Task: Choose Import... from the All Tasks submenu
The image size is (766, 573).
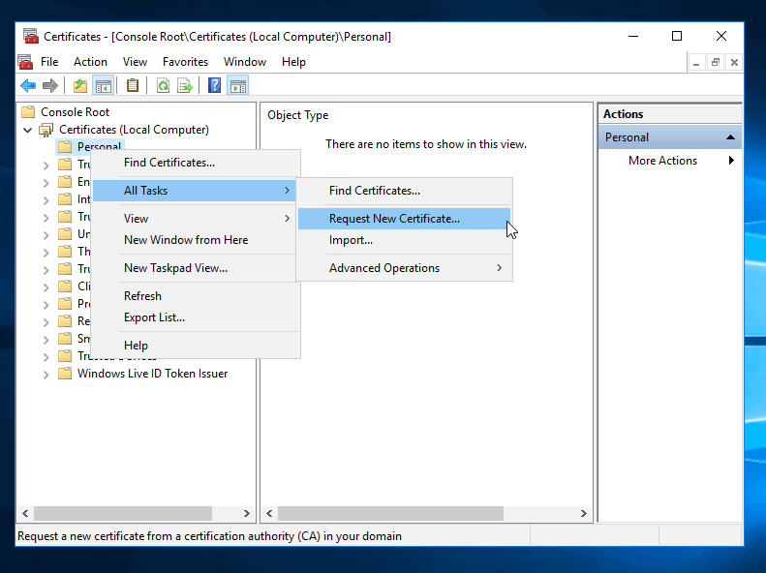Action: click(404, 240)
